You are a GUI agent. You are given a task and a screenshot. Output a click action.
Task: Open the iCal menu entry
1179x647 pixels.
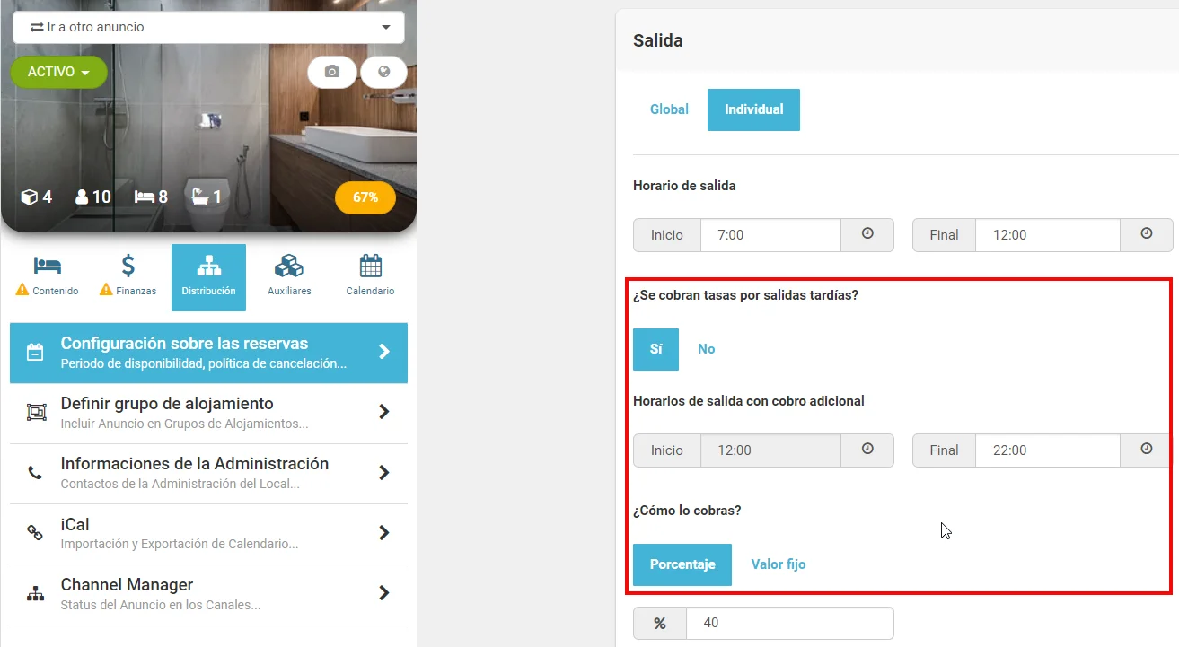point(208,533)
